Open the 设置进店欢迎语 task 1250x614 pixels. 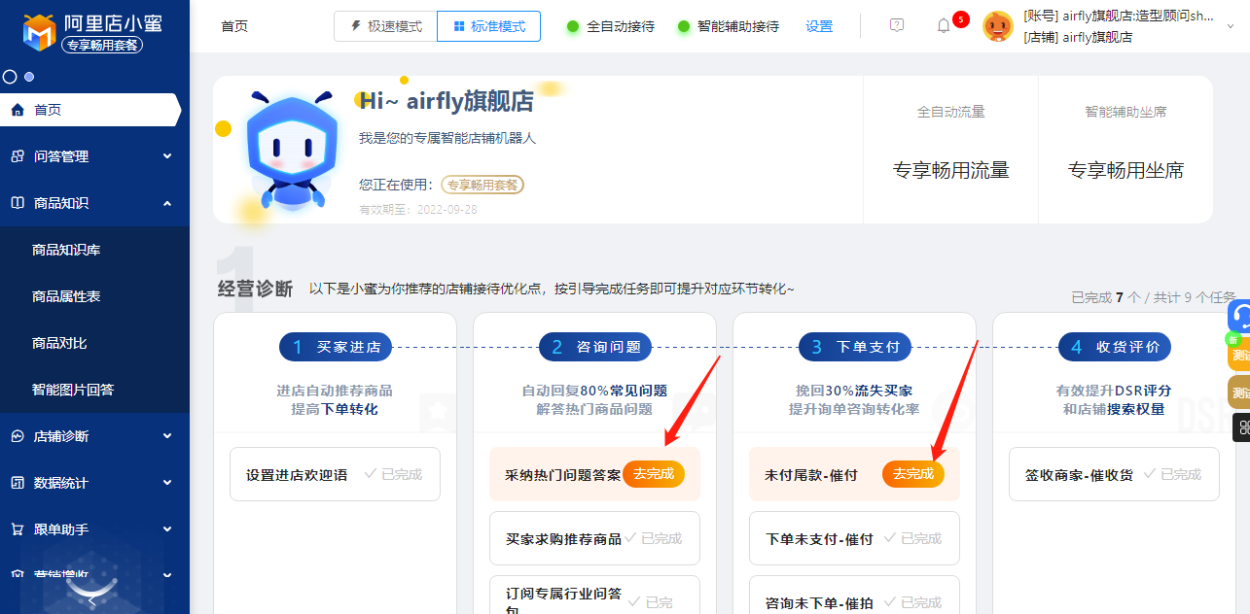tap(335, 474)
